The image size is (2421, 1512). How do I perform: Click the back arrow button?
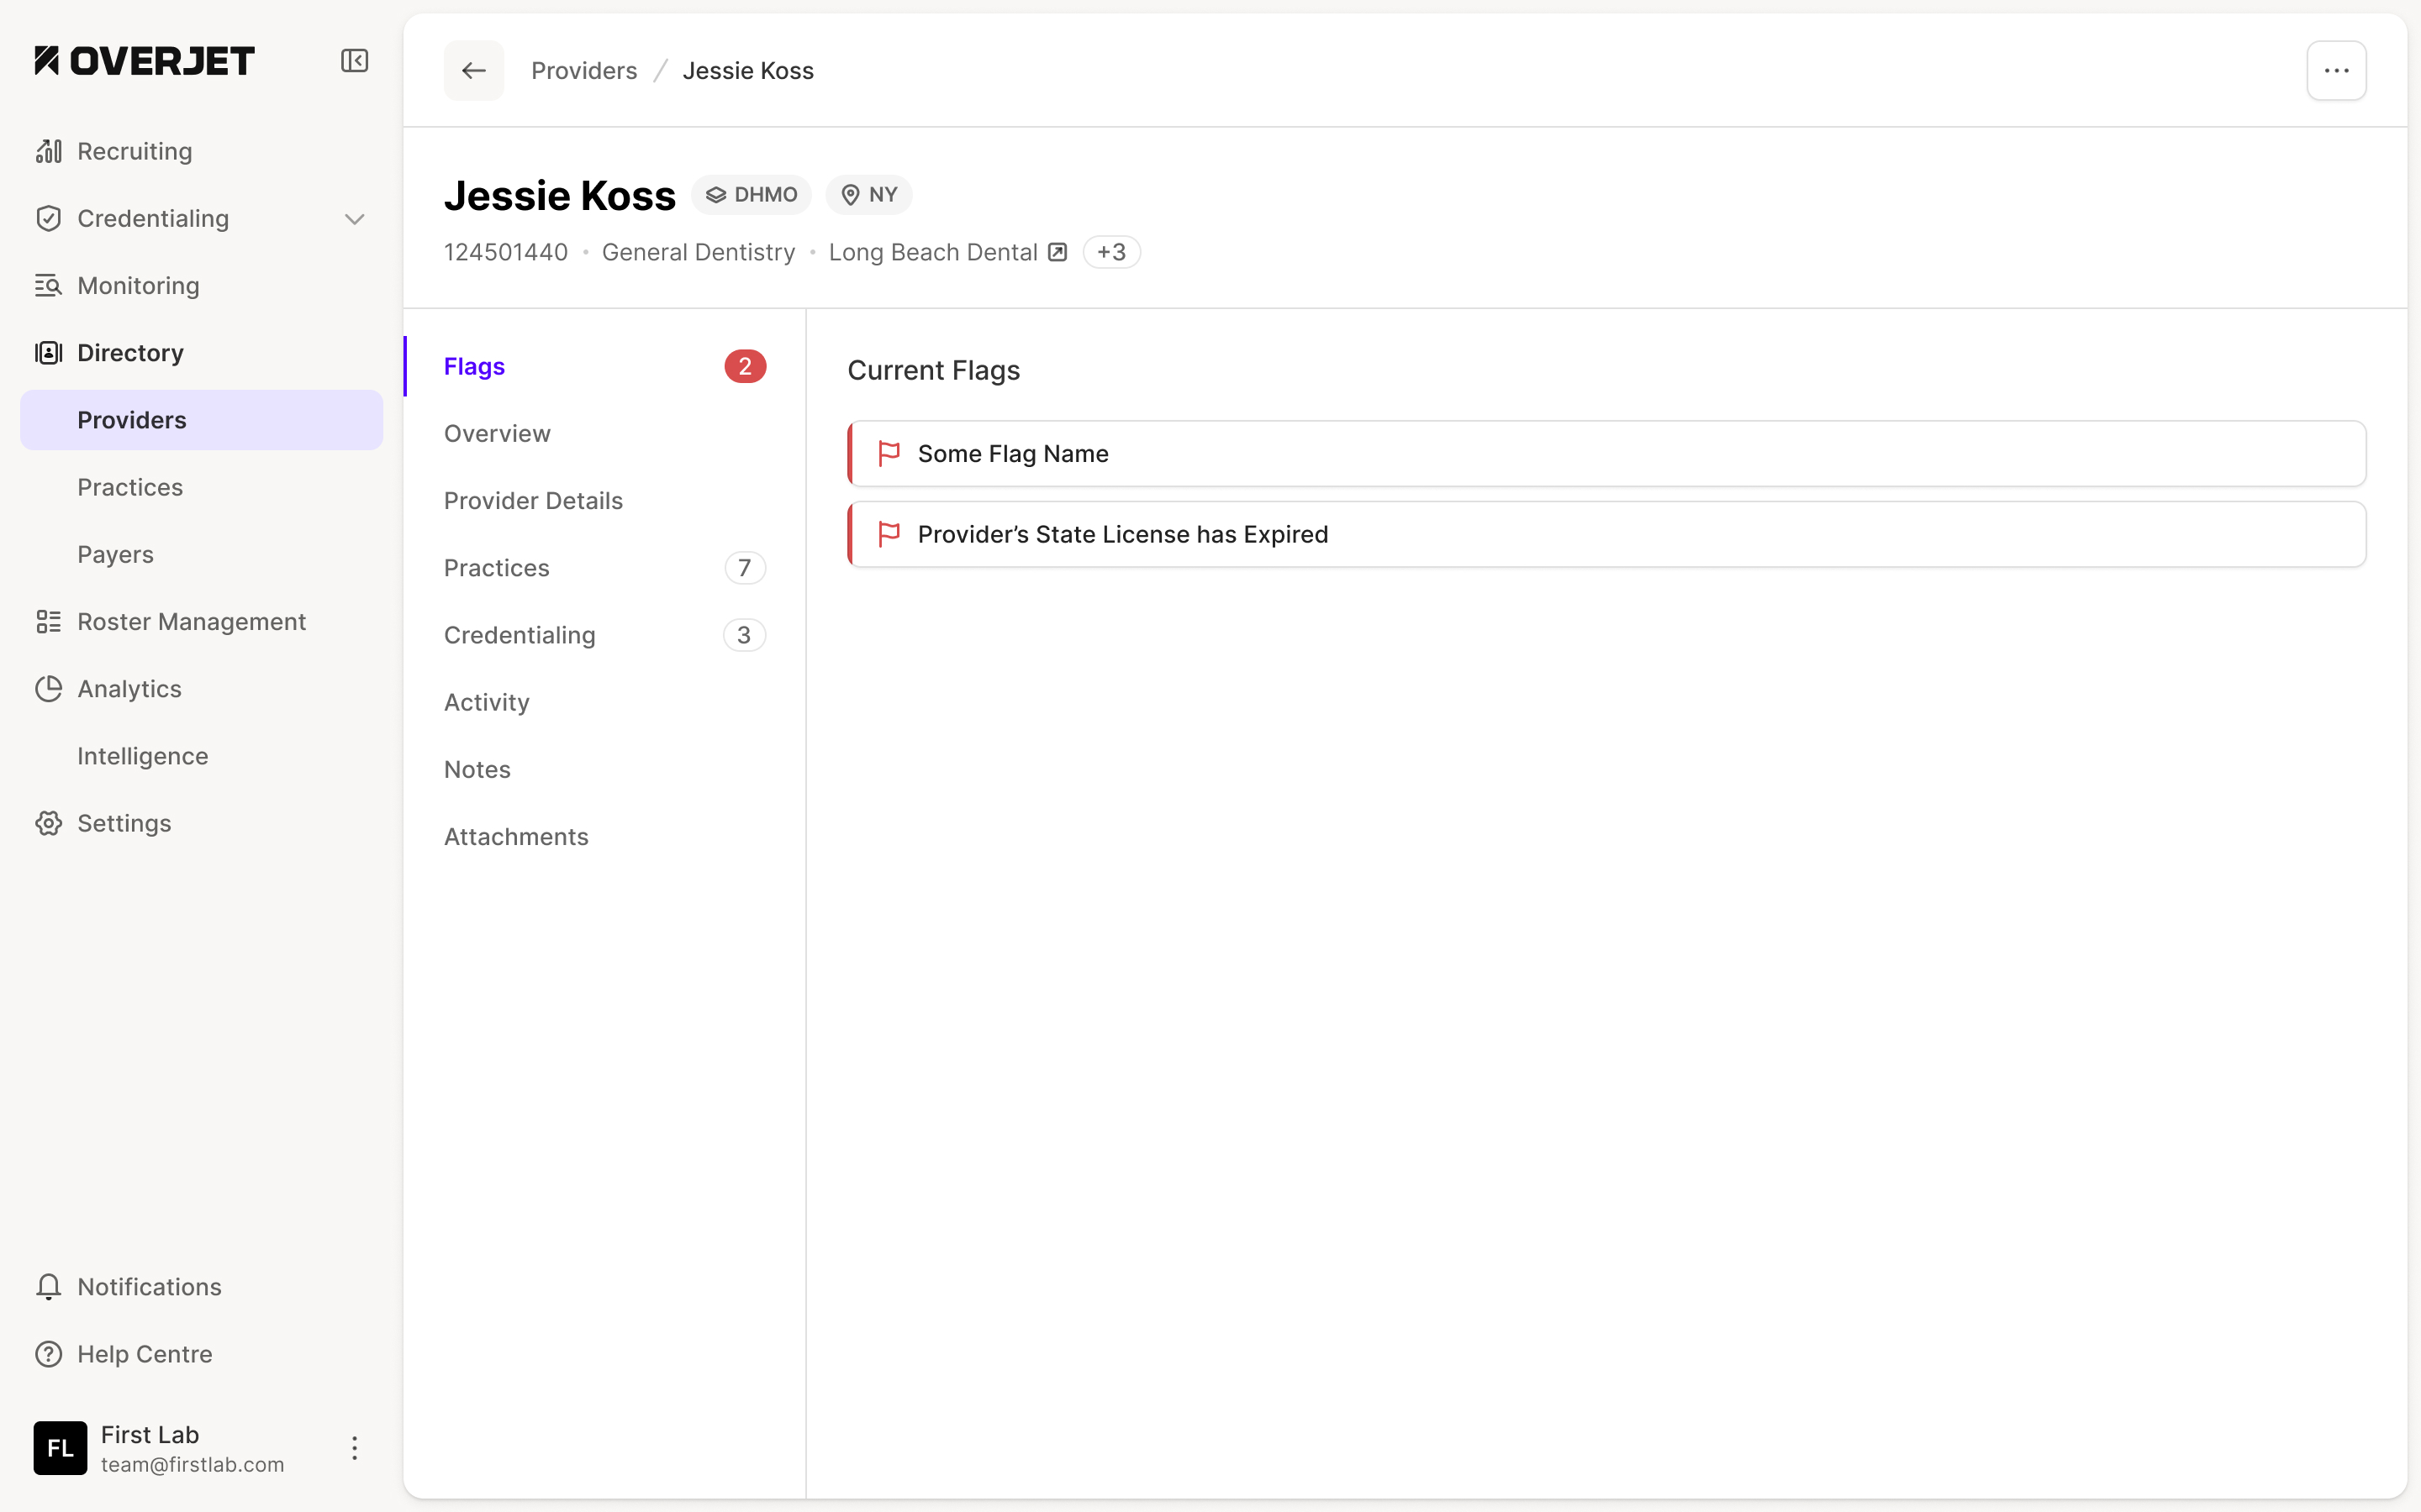point(473,71)
